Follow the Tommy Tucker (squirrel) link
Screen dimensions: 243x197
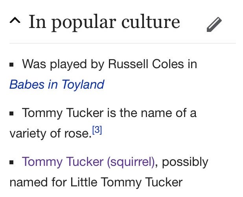click(88, 162)
